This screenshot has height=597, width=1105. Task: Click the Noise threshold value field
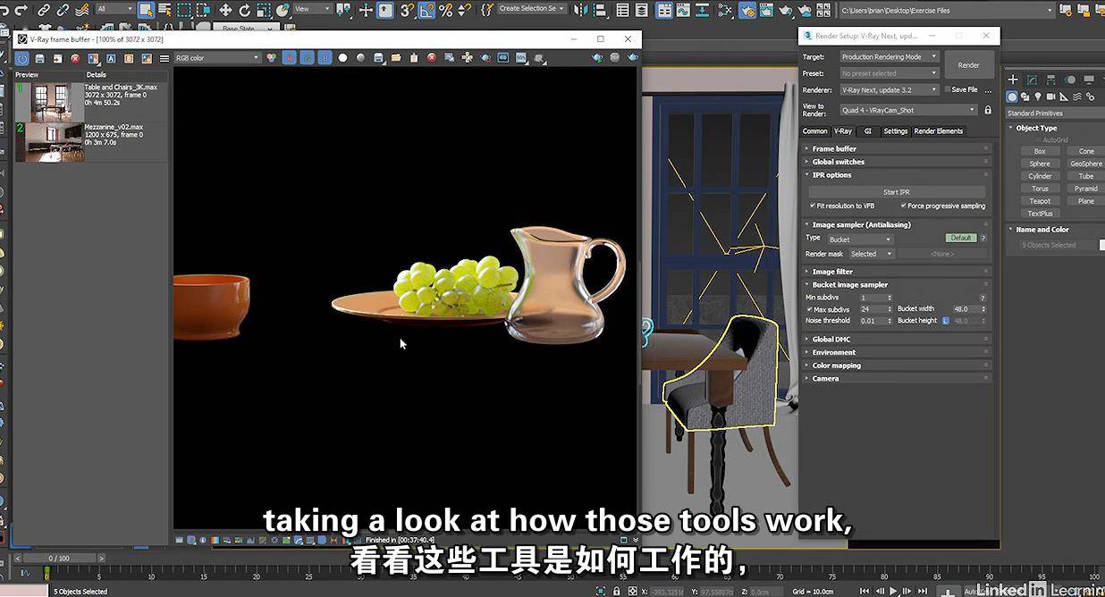(x=873, y=321)
